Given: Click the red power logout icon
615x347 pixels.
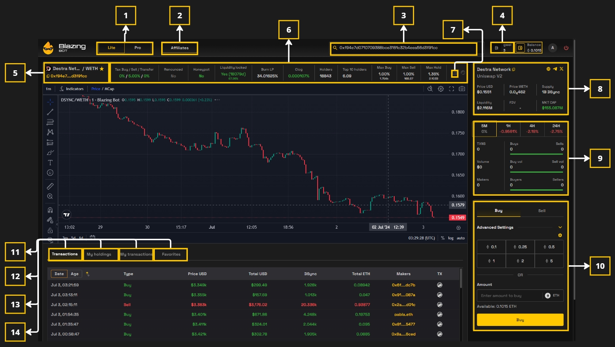Looking at the screenshot, I should (x=566, y=48).
